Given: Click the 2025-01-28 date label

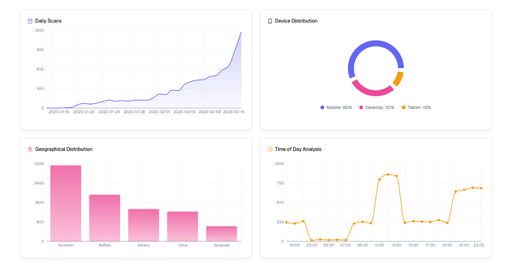Looking at the screenshot, I should click(134, 112).
